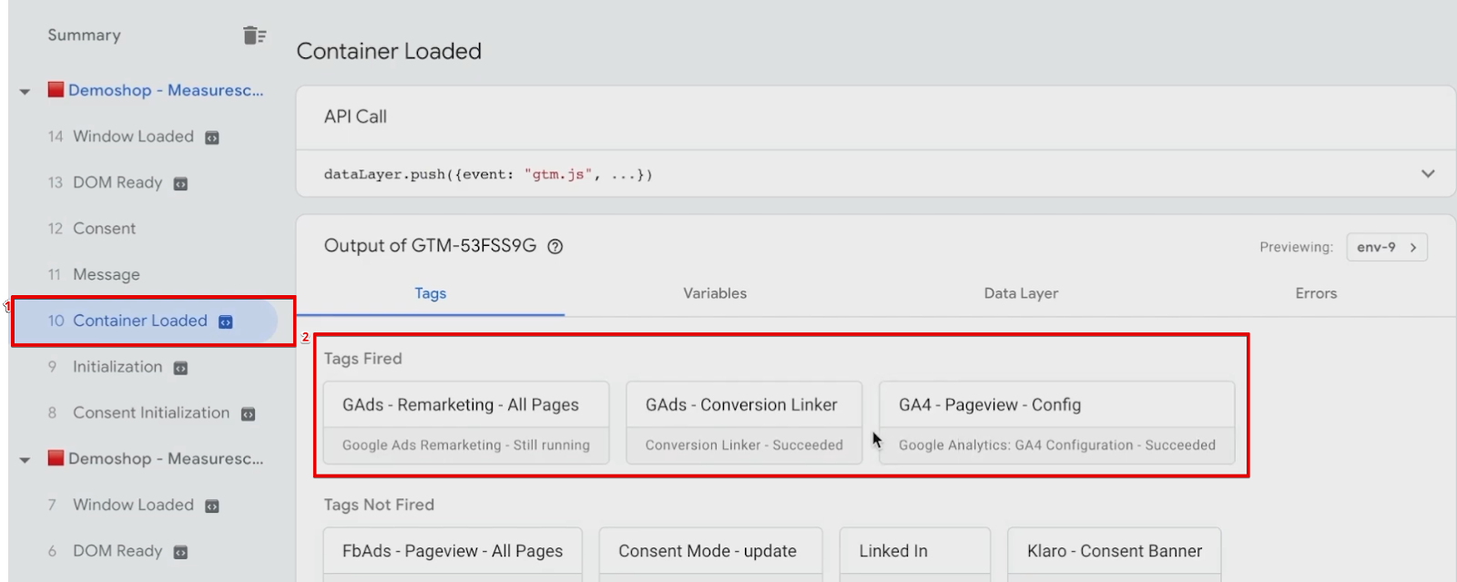Open the Consent Mode - update tag card
The width and height of the screenshot is (1457, 582).
point(710,552)
